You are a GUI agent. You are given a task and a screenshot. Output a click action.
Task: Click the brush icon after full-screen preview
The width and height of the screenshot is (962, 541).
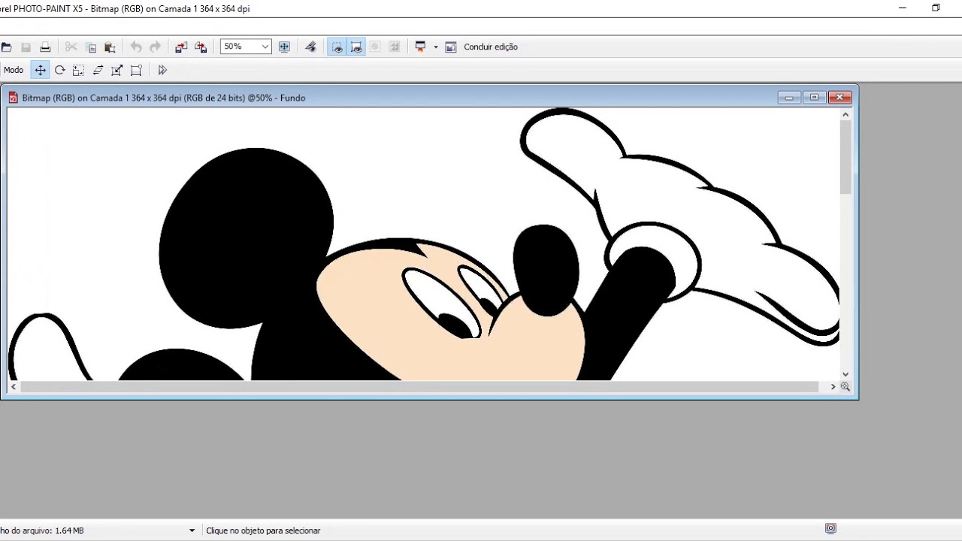tap(310, 47)
